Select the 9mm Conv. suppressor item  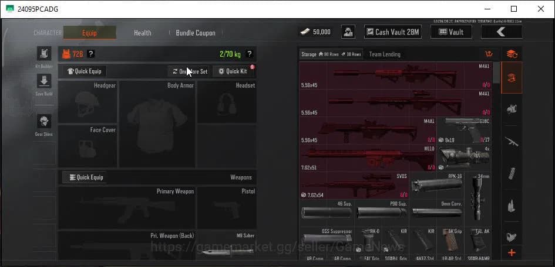click(436, 213)
